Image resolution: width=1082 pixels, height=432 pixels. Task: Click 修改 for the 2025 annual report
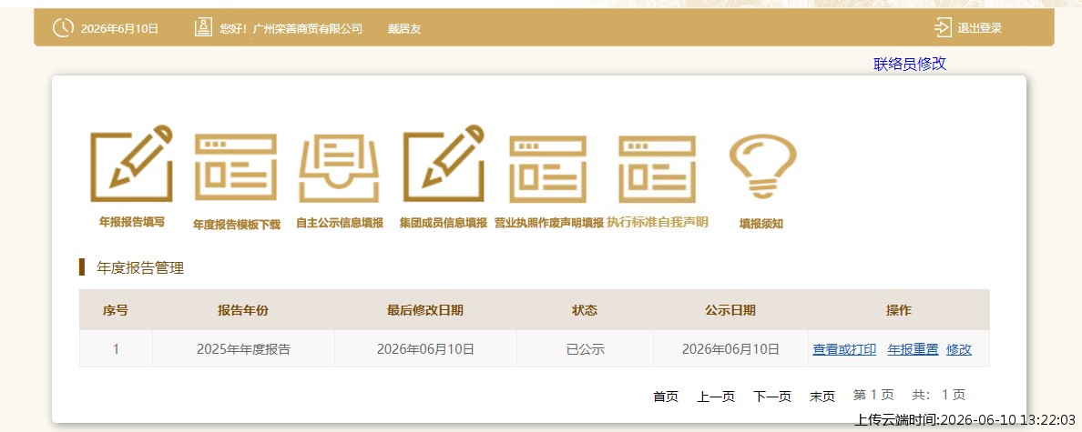pyautogui.click(x=959, y=349)
